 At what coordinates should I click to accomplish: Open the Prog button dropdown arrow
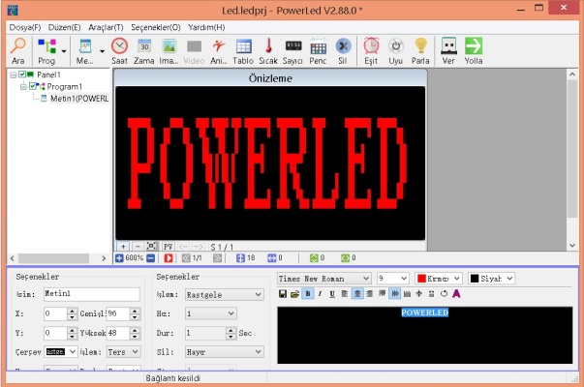tap(64, 51)
